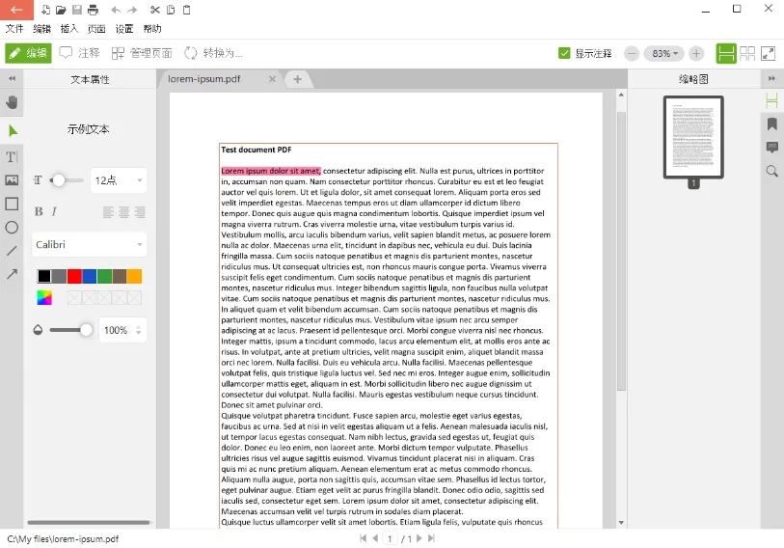
Task: Switch to single page continuous view
Action: tap(726, 53)
